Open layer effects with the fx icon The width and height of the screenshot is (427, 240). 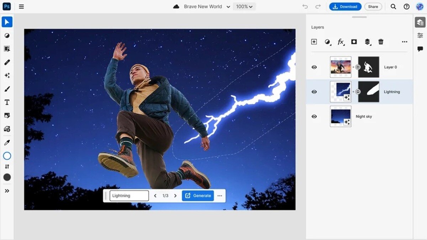click(x=340, y=42)
